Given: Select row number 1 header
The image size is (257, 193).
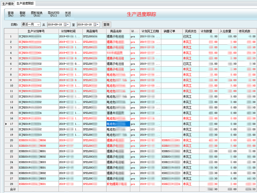Looking at the screenshot, I should (11, 36).
